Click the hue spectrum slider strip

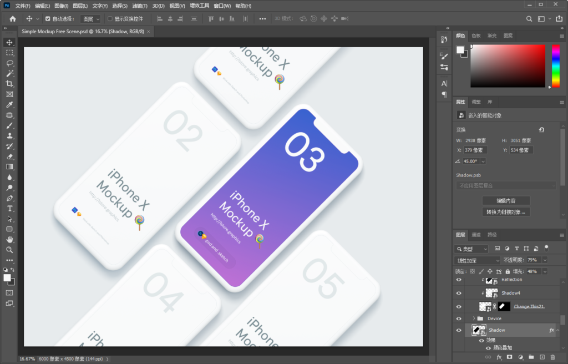click(556, 66)
